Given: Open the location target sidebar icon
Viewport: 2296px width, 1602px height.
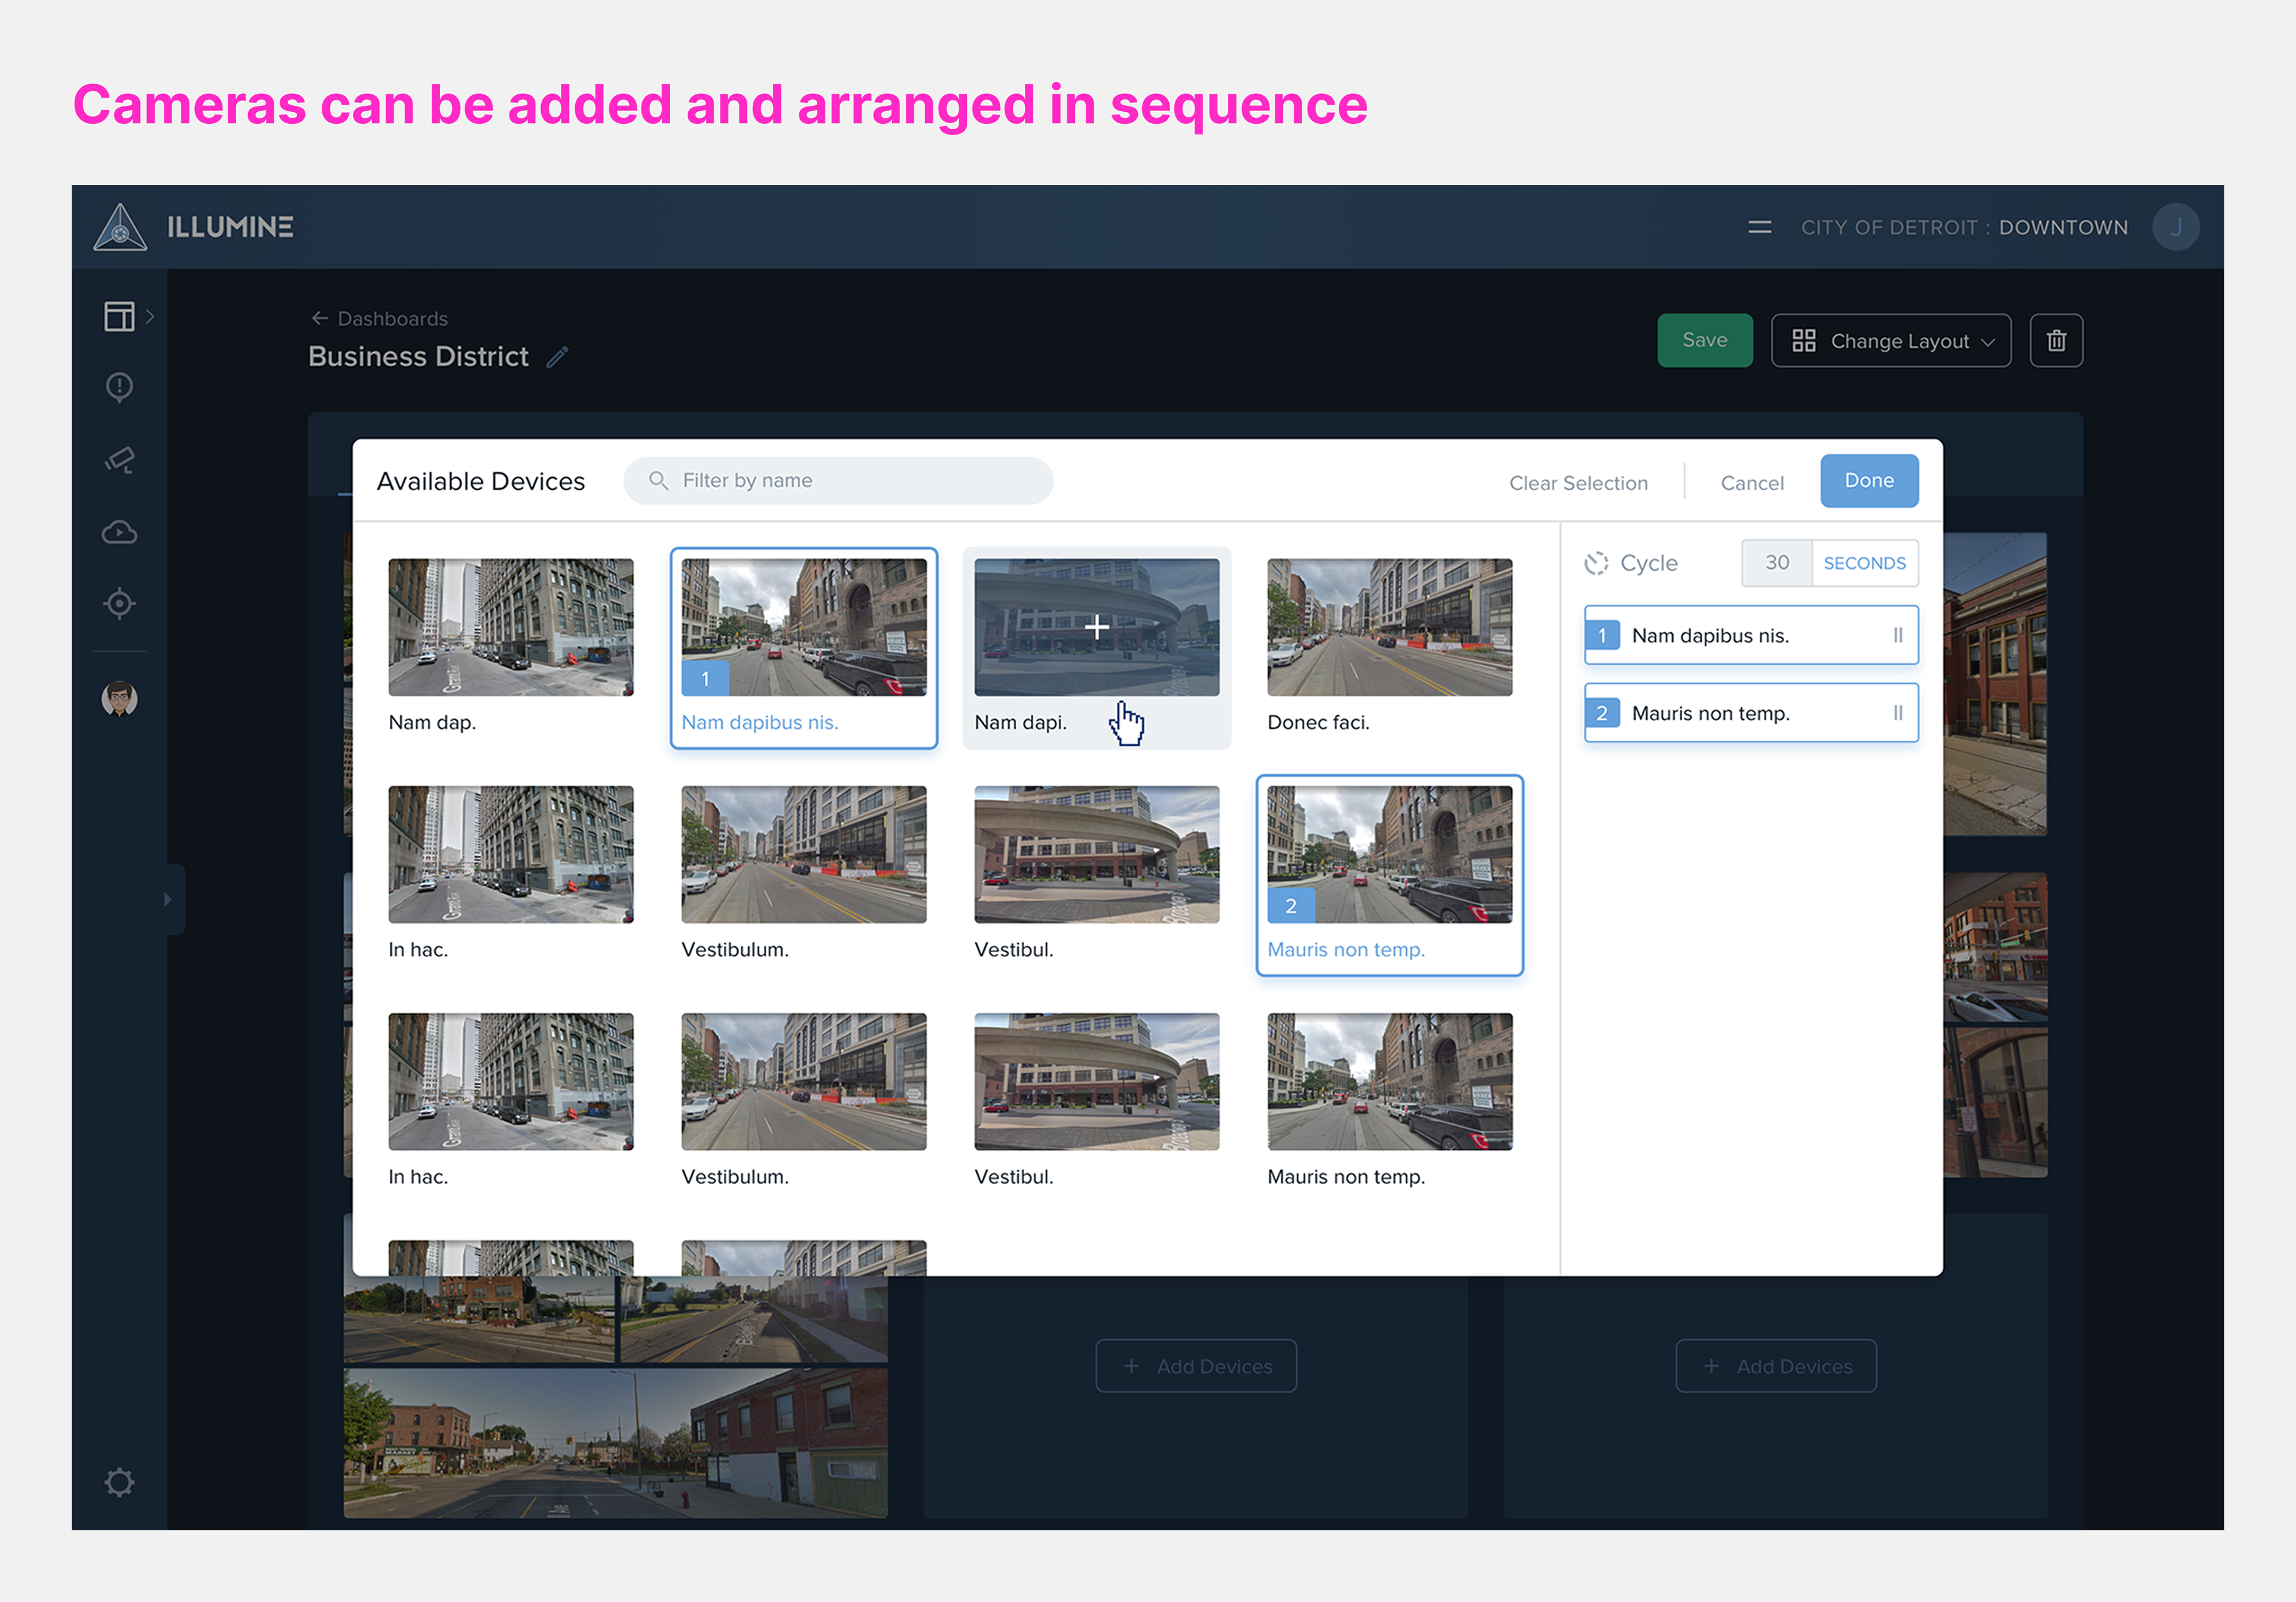Looking at the screenshot, I should pos(119,603).
